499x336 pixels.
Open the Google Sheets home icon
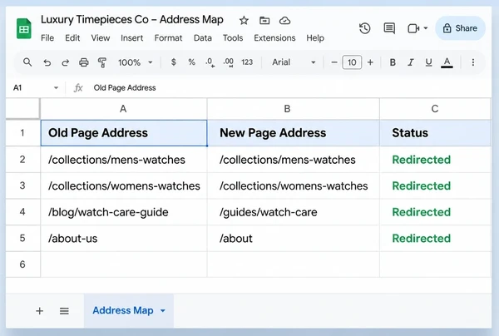point(24,28)
